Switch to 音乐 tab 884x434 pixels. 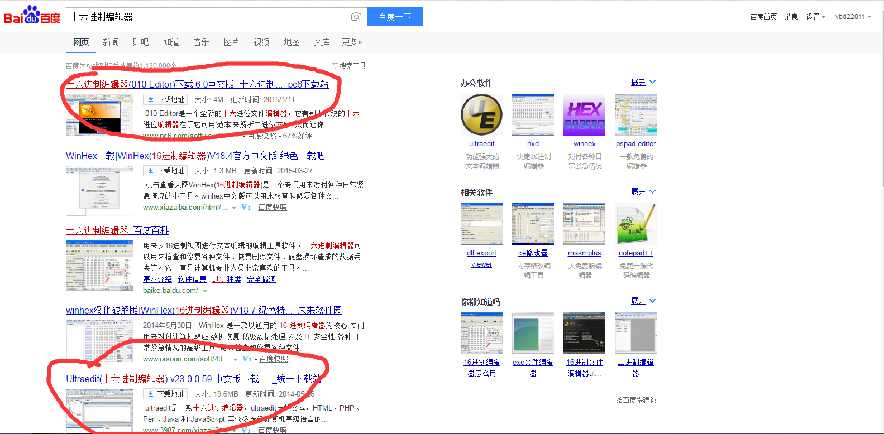click(x=201, y=42)
